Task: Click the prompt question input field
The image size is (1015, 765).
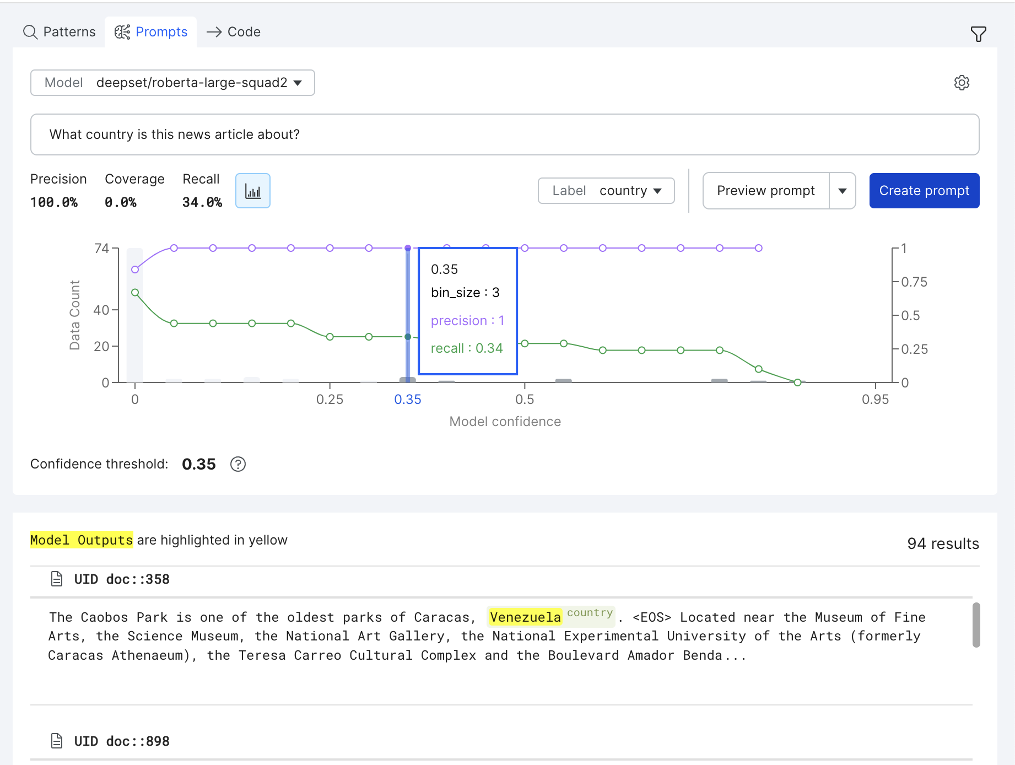Action: point(505,134)
